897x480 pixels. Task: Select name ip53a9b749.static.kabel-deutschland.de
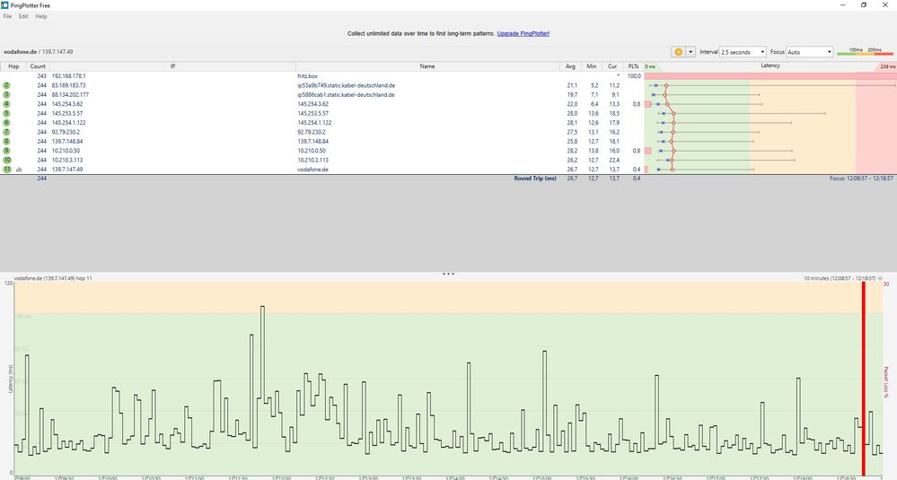pyautogui.click(x=346, y=85)
